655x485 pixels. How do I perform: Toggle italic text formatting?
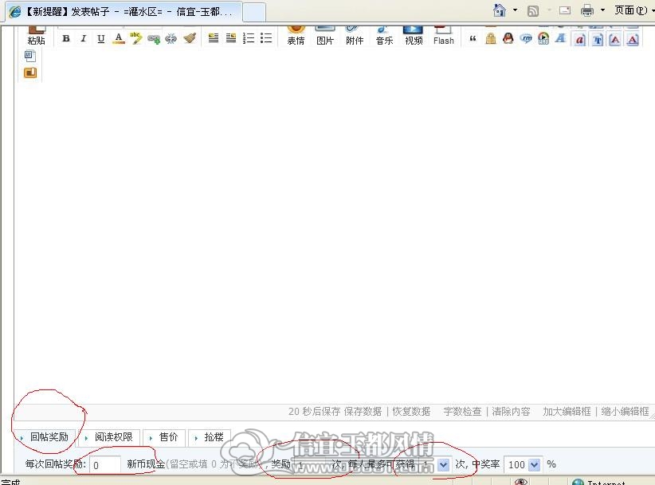(83, 39)
